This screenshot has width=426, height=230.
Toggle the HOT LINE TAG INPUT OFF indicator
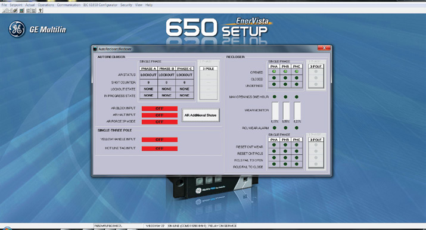coord(160,148)
